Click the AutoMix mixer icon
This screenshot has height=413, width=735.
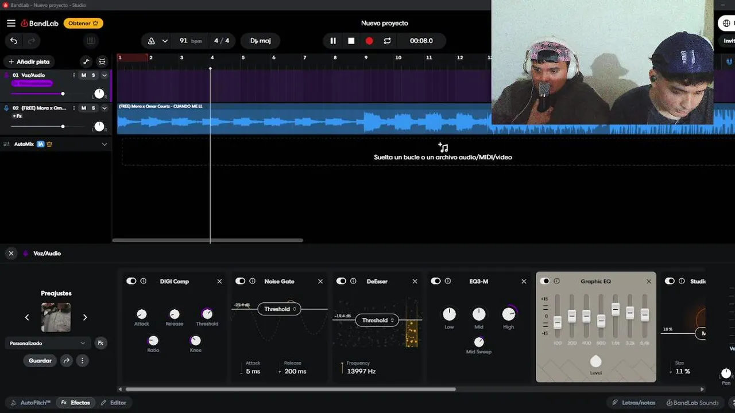pyautogui.click(x=6, y=144)
